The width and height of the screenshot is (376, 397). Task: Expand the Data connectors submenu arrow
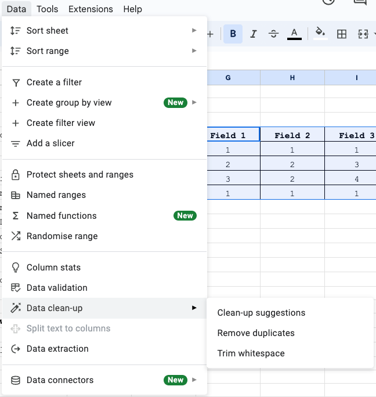194,380
